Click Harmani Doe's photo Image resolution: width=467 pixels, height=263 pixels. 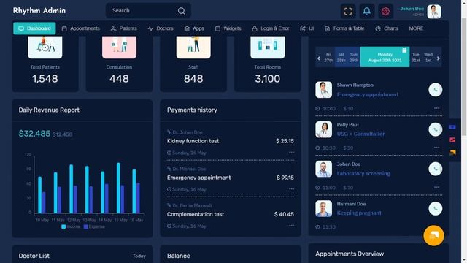click(x=323, y=208)
